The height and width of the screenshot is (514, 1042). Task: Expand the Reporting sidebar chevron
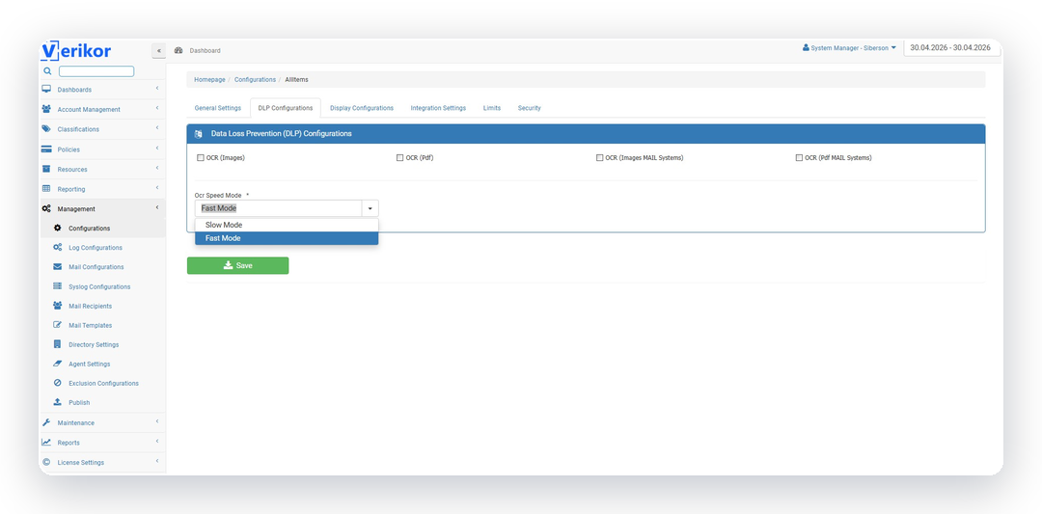point(157,188)
